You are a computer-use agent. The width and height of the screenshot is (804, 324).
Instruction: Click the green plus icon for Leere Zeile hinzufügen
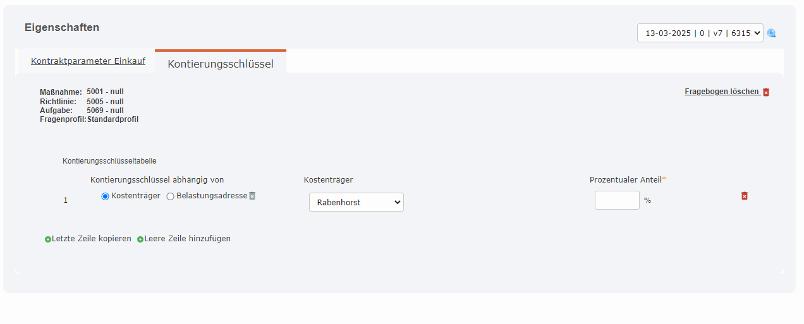140,239
